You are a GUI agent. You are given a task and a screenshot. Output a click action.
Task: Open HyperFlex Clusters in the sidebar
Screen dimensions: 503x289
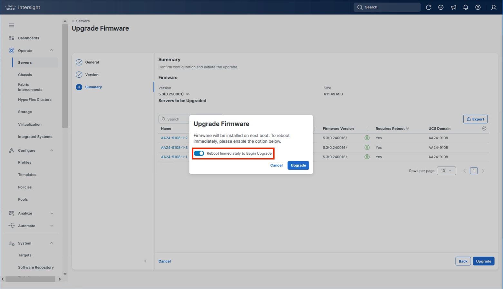(35, 100)
